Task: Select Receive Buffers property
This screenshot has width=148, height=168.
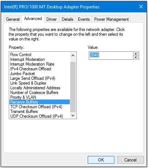Action: (39, 102)
